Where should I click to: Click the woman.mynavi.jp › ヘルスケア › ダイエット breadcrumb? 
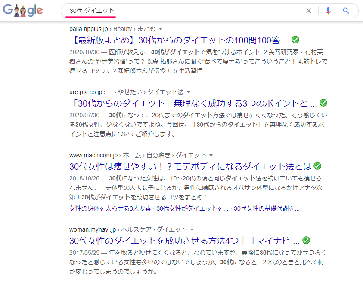tap(128, 229)
